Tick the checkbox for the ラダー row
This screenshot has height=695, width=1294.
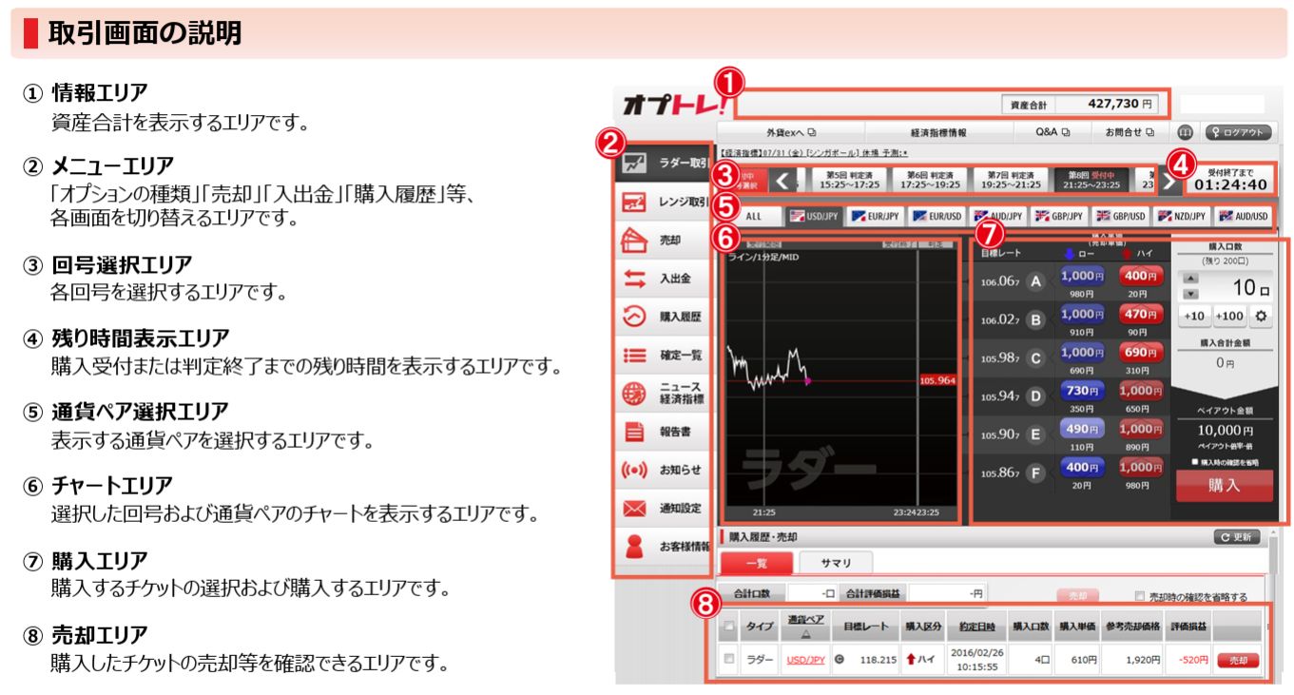click(x=728, y=659)
